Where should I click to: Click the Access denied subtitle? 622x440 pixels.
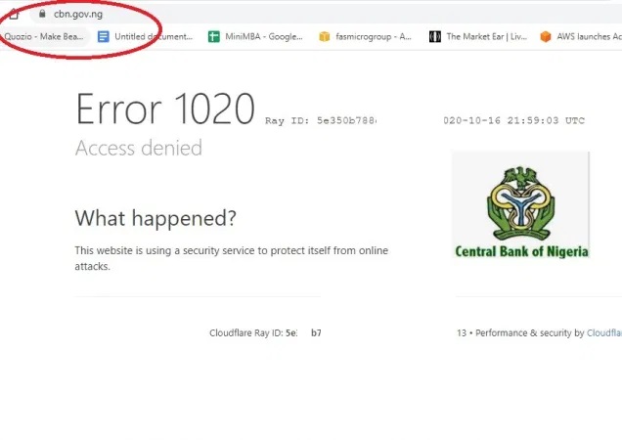click(x=139, y=148)
